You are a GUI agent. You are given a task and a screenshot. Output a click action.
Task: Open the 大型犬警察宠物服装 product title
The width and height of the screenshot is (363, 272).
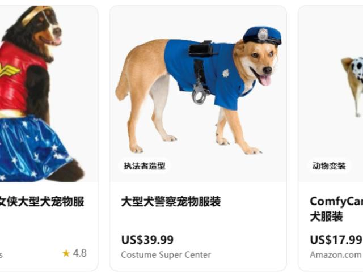click(x=171, y=201)
